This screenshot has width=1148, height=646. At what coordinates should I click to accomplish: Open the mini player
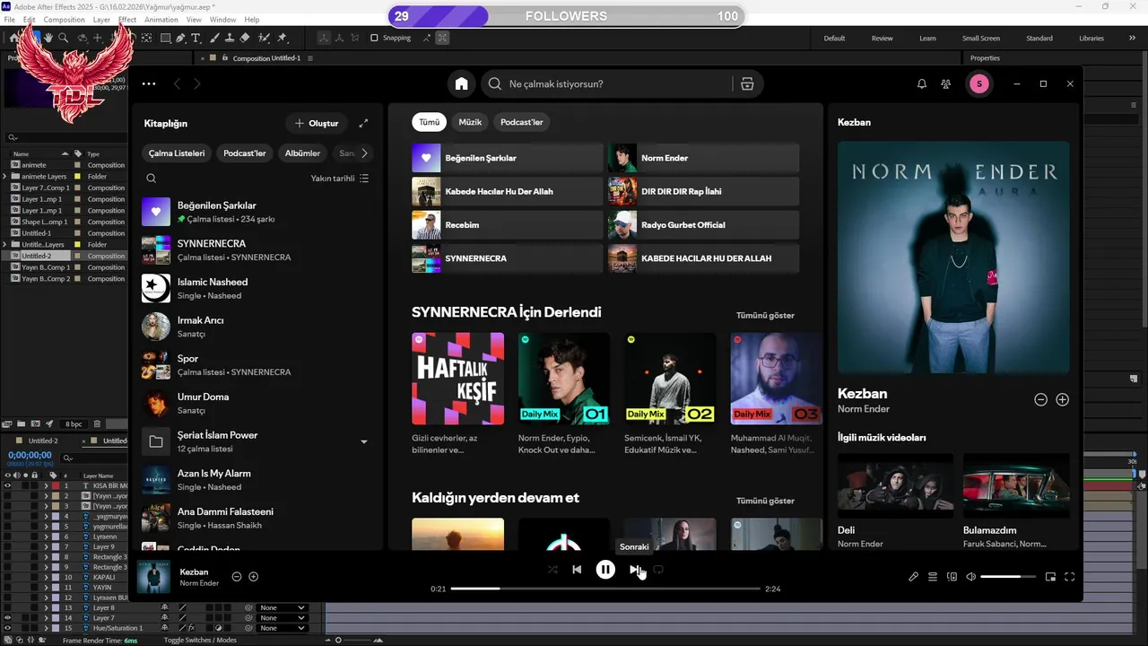point(1050,577)
